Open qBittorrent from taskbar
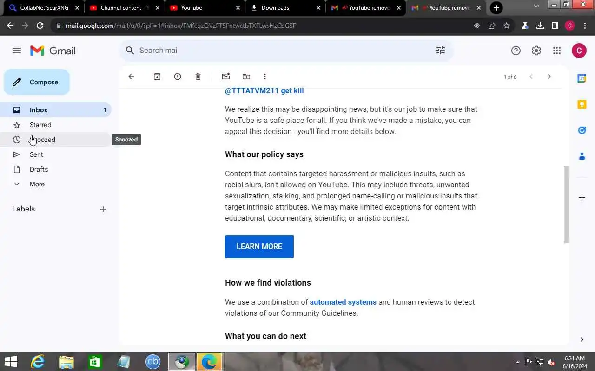 coord(153,362)
